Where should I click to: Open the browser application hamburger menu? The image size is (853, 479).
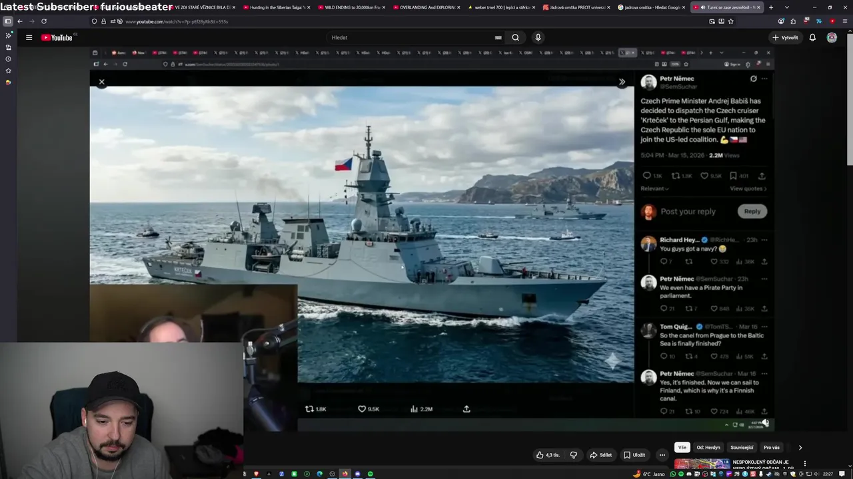point(844,21)
